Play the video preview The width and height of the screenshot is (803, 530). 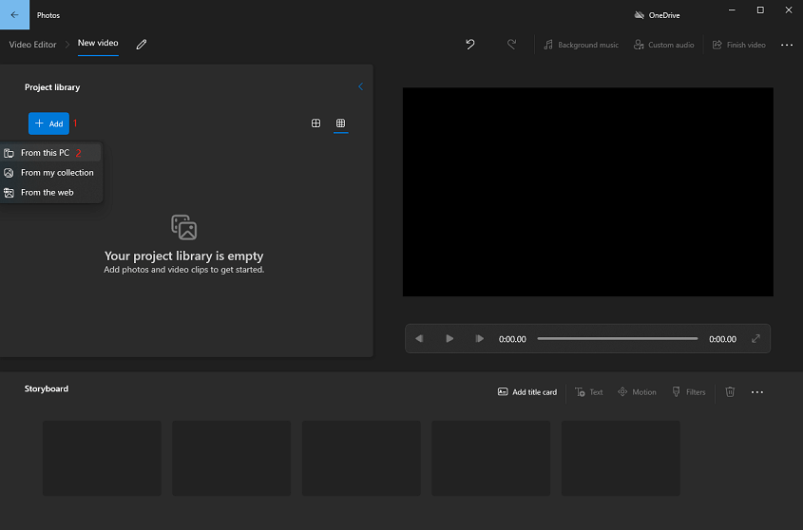449,338
